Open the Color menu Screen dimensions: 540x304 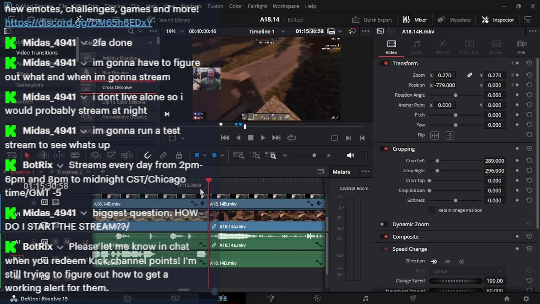(235, 6)
